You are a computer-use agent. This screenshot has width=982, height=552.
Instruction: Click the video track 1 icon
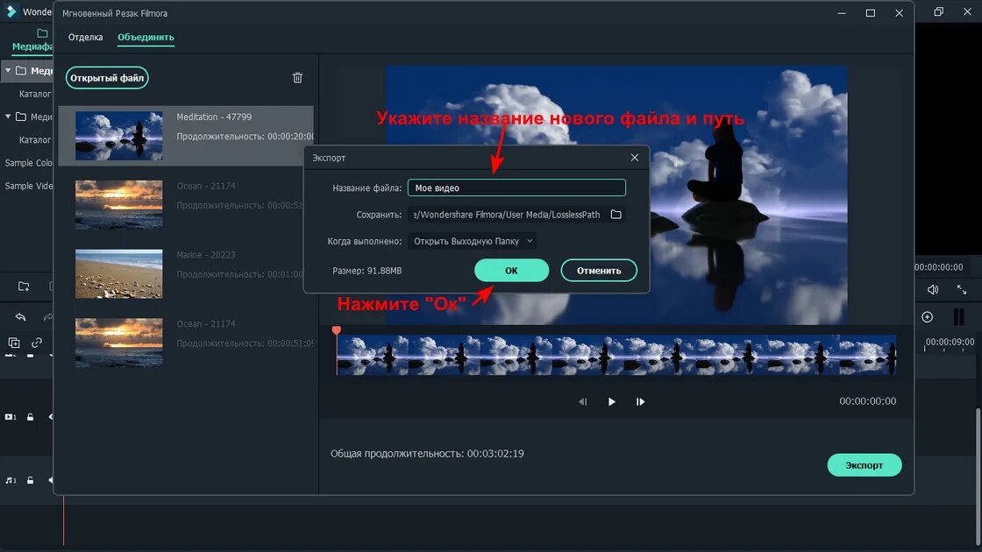coord(10,417)
